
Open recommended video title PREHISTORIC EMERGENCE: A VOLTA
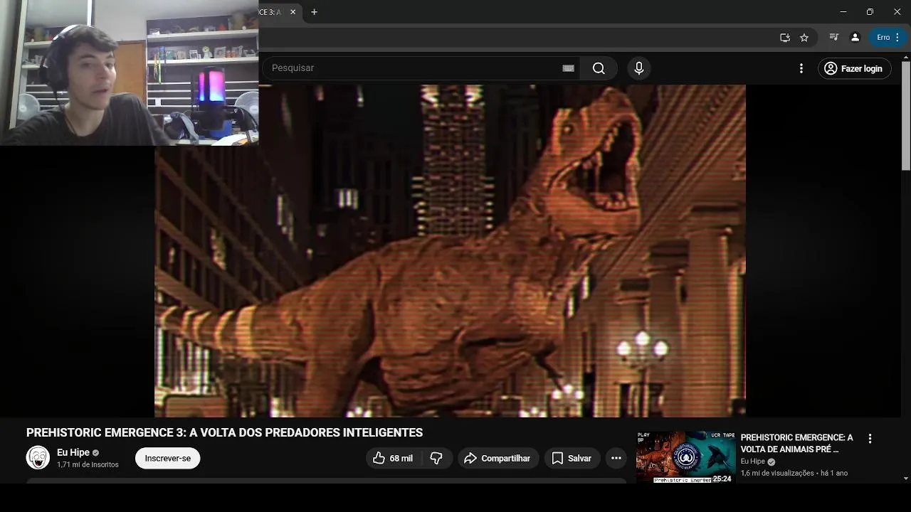pyautogui.click(x=796, y=444)
